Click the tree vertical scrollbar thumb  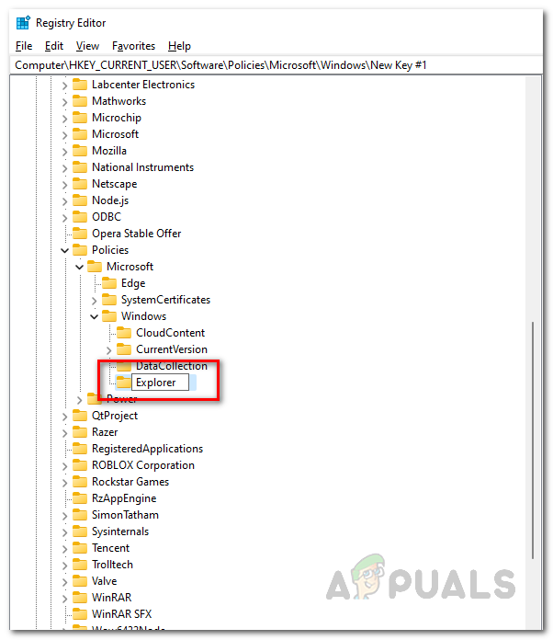click(x=533, y=440)
